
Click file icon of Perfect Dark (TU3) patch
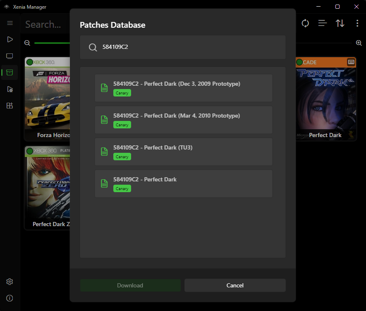(x=104, y=152)
